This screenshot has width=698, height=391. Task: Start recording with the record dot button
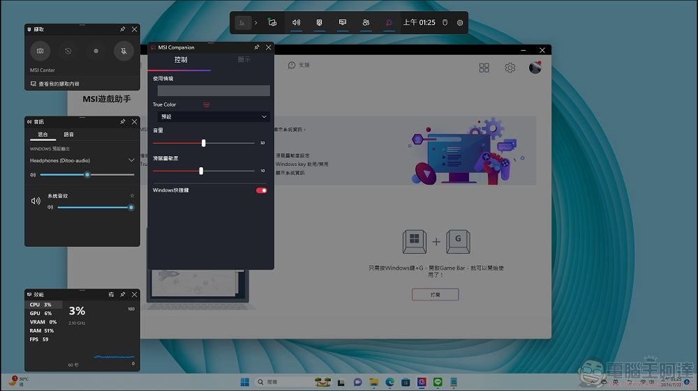pos(96,51)
